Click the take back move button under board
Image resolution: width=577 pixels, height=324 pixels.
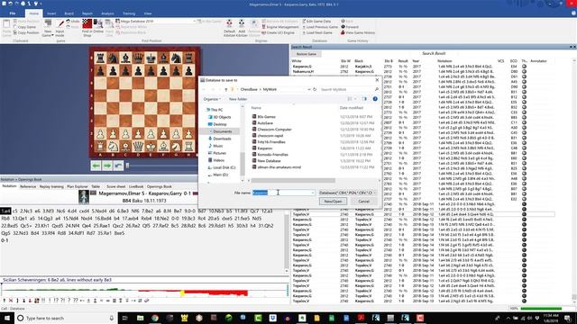(118, 166)
